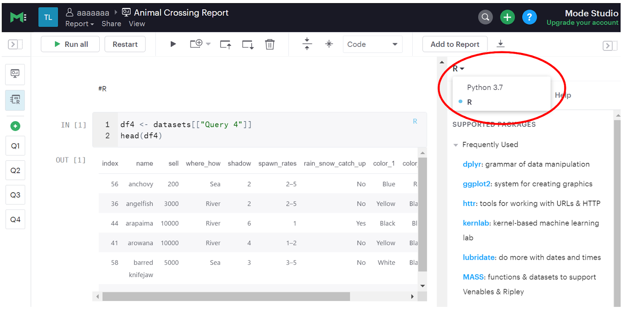Collapse the left sidebar panel icon
This screenshot has height=314, width=623.
click(15, 44)
